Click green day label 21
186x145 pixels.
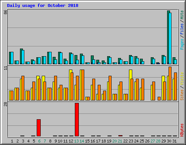click(120, 141)
